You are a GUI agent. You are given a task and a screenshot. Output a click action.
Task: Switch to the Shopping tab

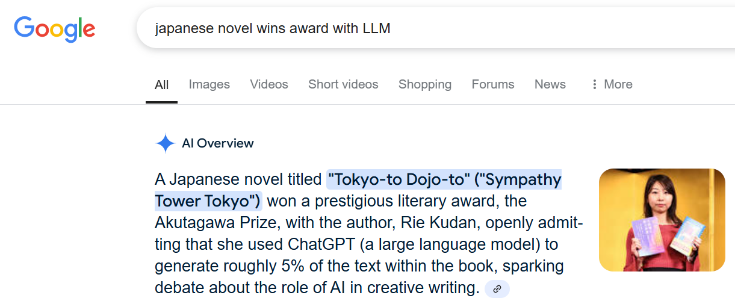pyautogui.click(x=425, y=84)
